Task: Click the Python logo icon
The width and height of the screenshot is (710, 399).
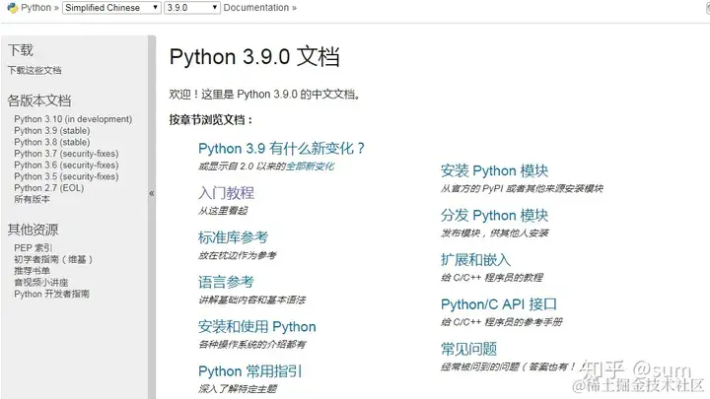Action: click(x=12, y=8)
